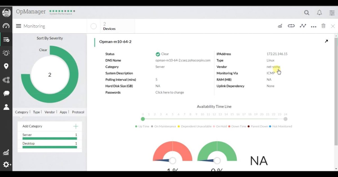
Task: Toggle the select-all devices circle
Action: click(94, 26)
